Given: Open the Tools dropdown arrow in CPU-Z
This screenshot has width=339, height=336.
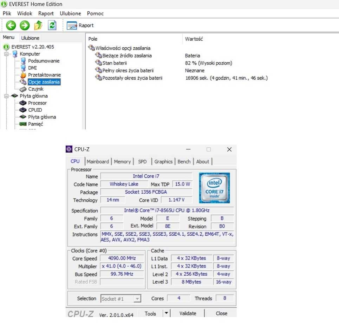Looking at the screenshot, I should [166, 313].
